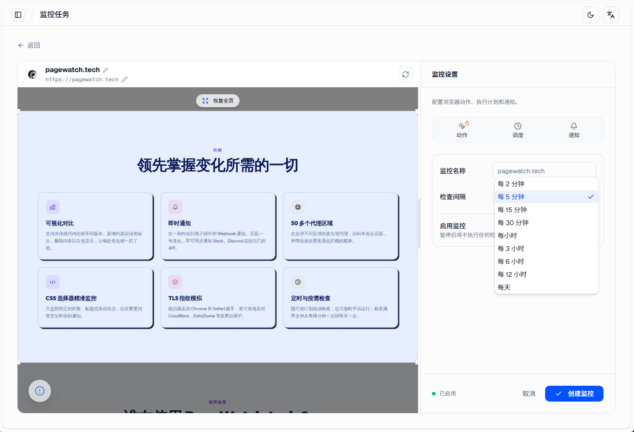Refresh the page preview
The width and height of the screenshot is (634, 432).
coord(406,74)
